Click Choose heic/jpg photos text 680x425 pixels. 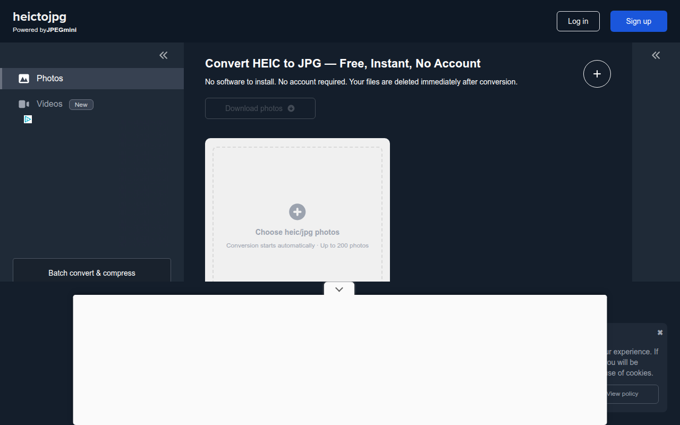pyautogui.click(x=297, y=232)
